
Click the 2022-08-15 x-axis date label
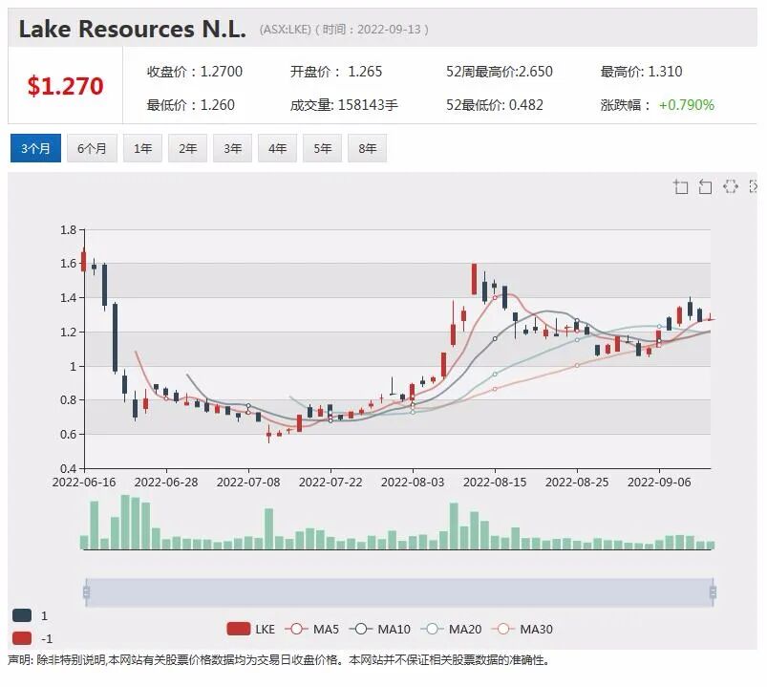click(495, 483)
